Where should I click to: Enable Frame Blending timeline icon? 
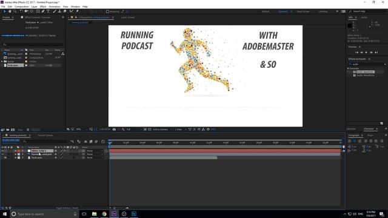[x=91, y=142]
